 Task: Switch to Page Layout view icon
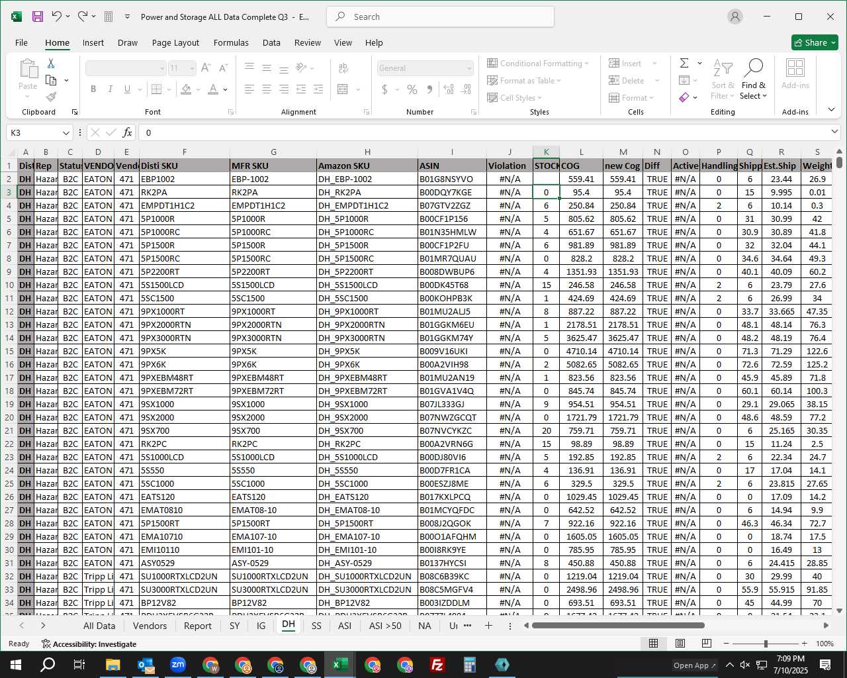click(680, 644)
